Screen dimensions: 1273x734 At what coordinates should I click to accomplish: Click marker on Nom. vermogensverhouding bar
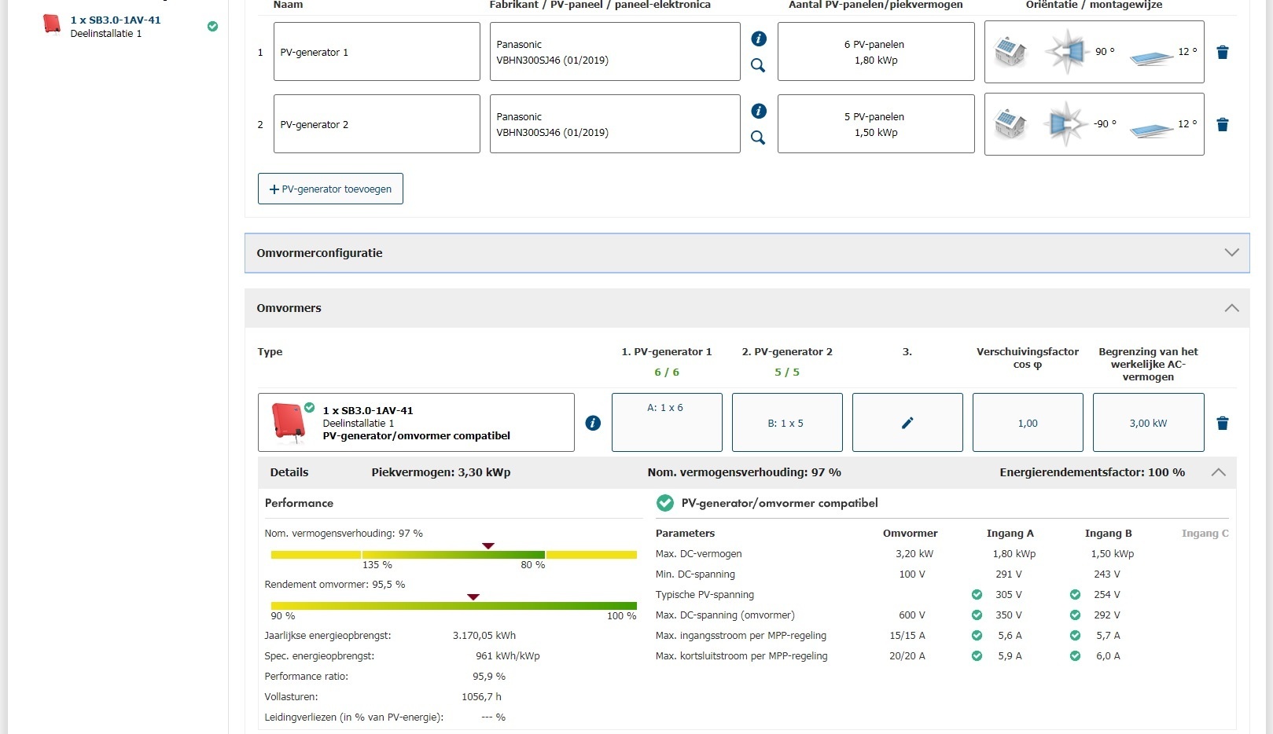[488, 545]
